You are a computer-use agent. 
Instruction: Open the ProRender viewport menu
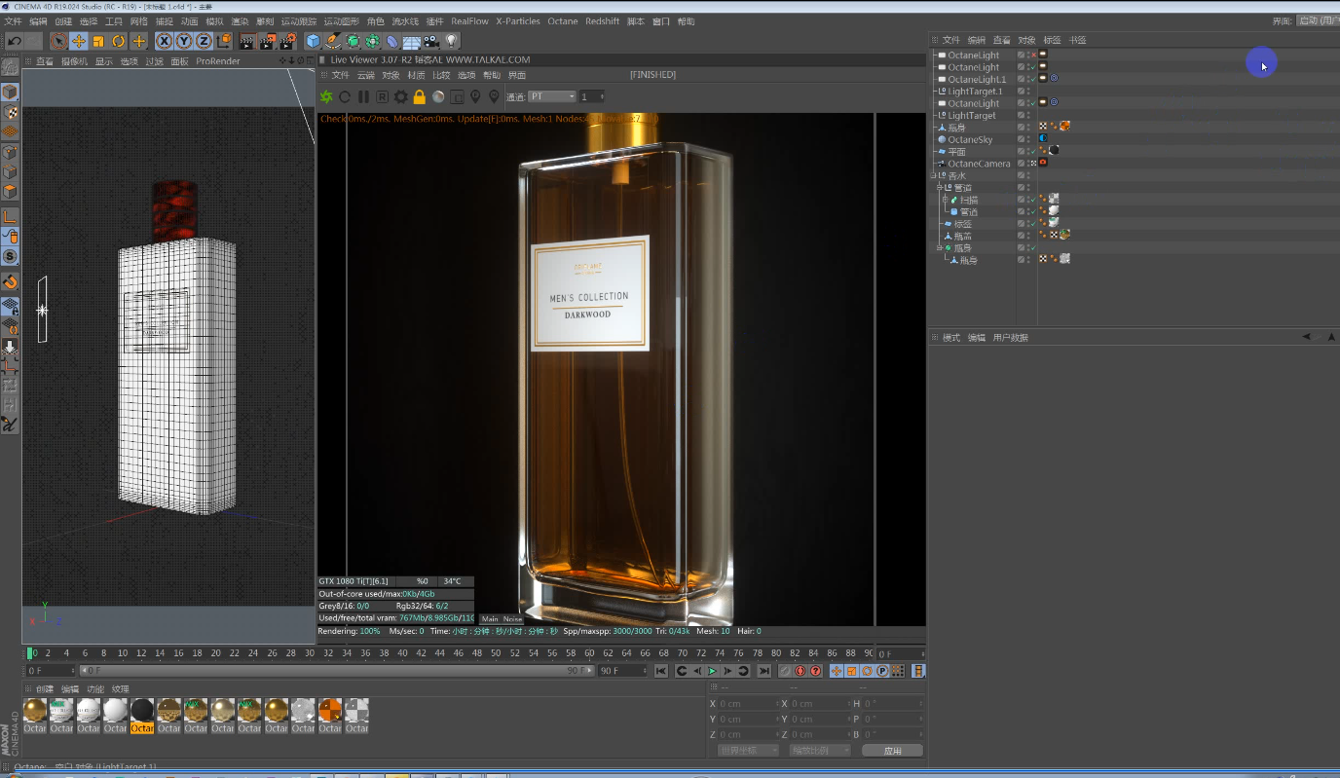218,61
